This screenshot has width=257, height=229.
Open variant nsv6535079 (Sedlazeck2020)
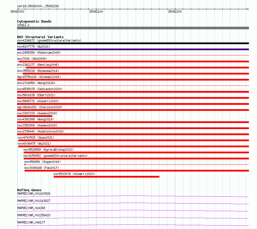point(40,89)
